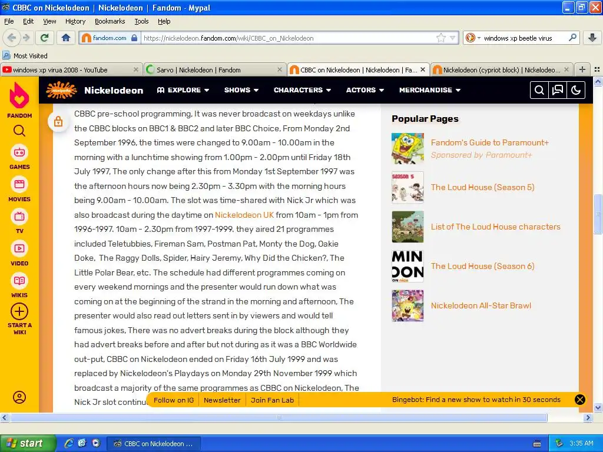603x452 pixels.
Task: Open the Tools menu
Action: tap(141, 21)
